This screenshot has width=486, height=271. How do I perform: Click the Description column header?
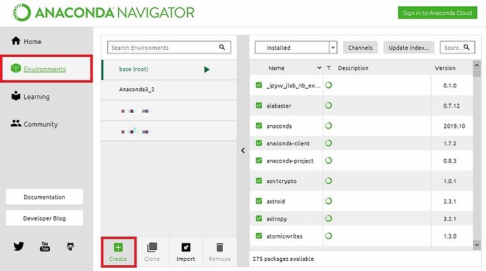point(353,68)
